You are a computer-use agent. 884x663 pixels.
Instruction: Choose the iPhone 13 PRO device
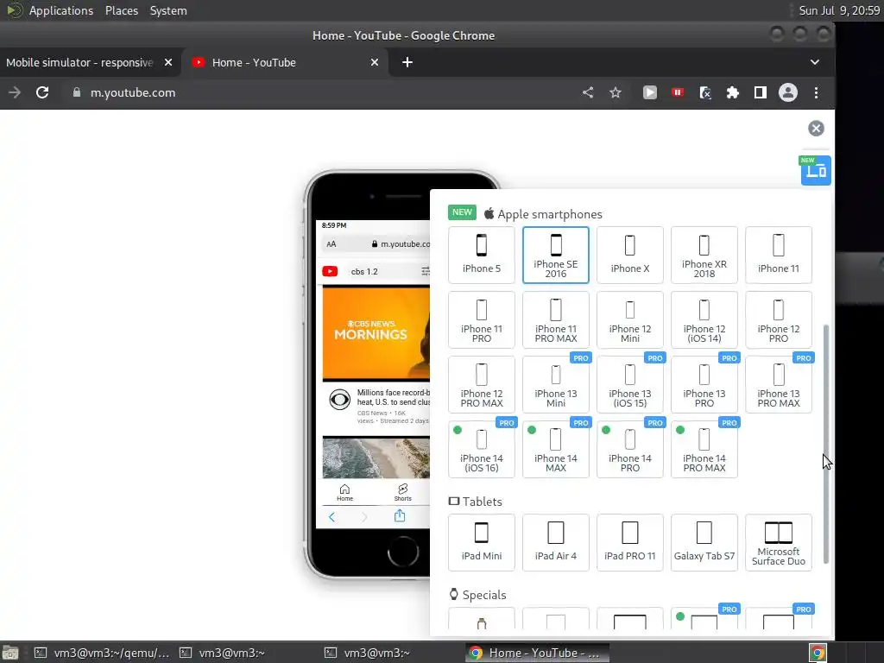click(x=704, y=384)
